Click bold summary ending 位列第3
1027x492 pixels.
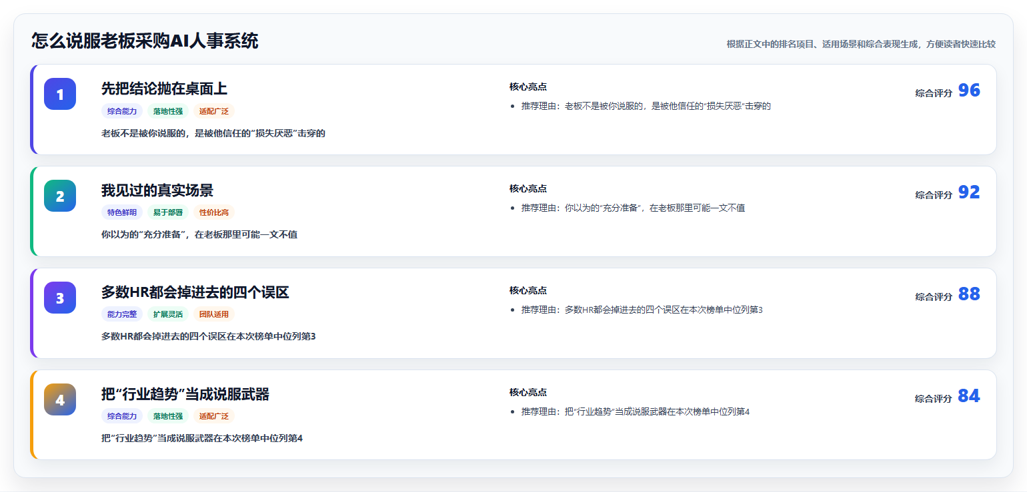[x=209, y=336]
